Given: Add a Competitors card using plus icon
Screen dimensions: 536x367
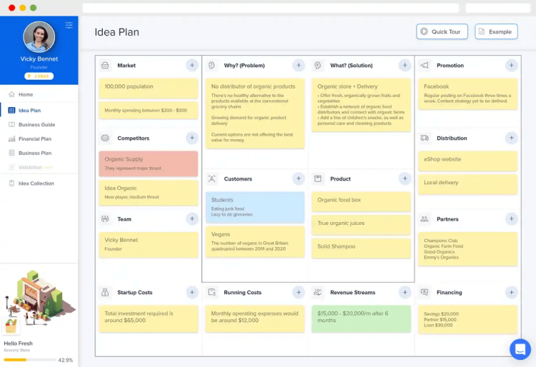Looking at the screenshot, I should (x=192, y=138).
